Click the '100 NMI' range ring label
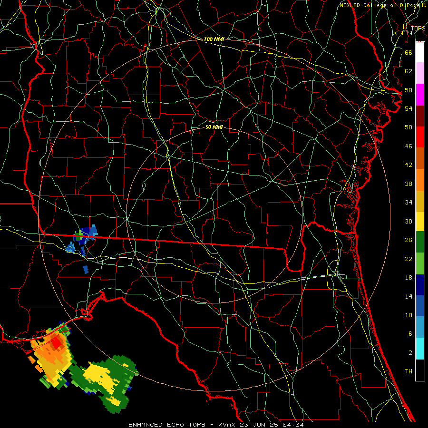Screen dimensions: 428x428 (x=214, y=39)
